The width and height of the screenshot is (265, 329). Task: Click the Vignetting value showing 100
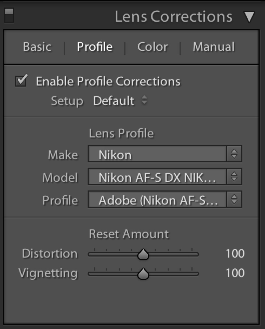pyautogui.click(x=235, y=273)
